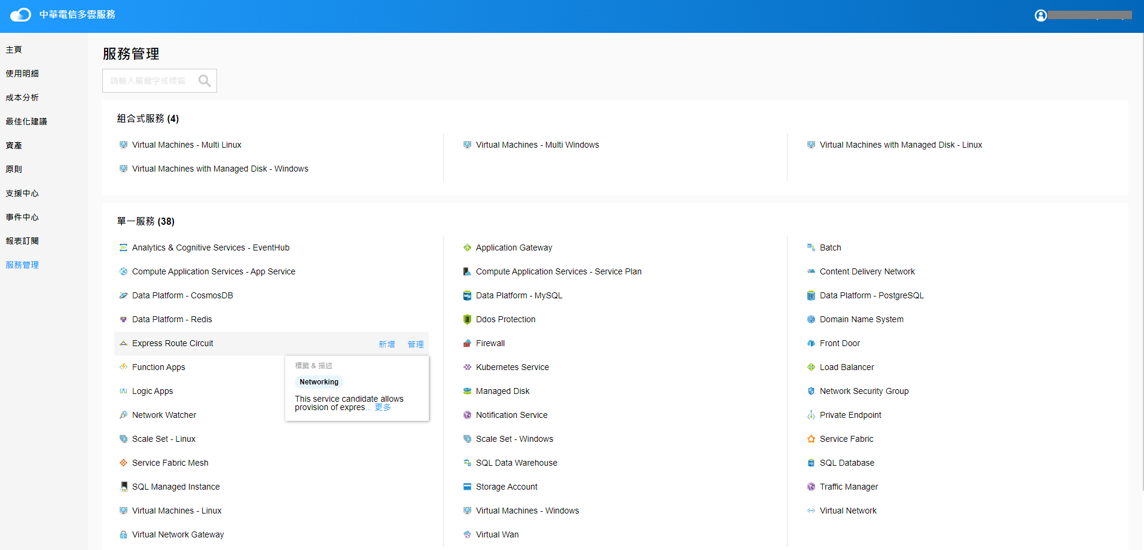Open Analytics & Cognitive Services - EventHub
Screen dimensions: 1144x550
point(211,247)
